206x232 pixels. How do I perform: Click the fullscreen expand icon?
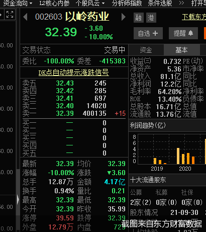(x=10, y=15)
